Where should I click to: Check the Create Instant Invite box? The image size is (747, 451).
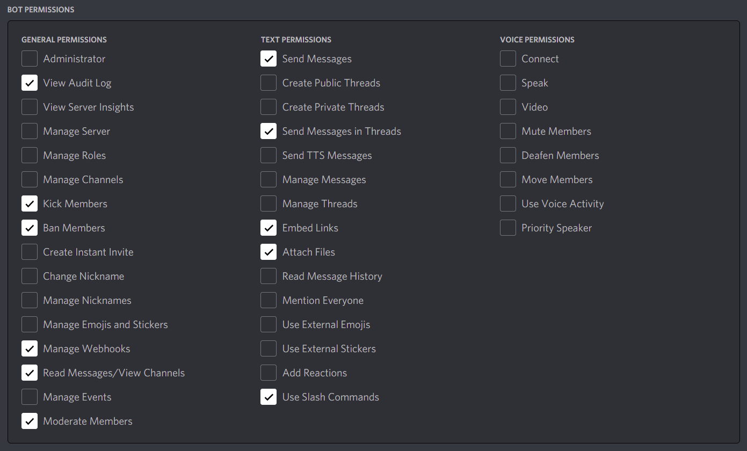point(30,252)
